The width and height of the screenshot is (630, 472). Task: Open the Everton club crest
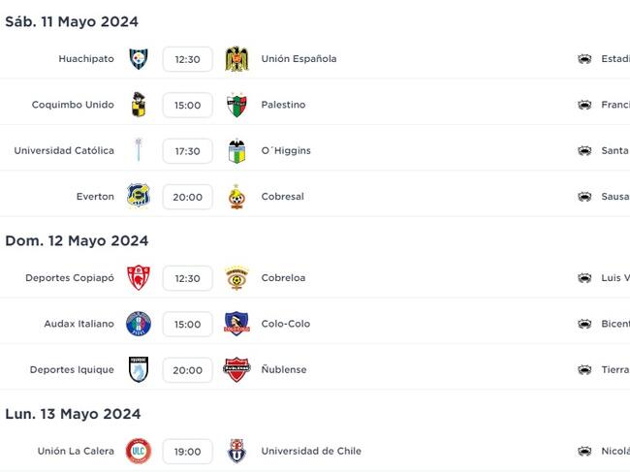point(139,196)
